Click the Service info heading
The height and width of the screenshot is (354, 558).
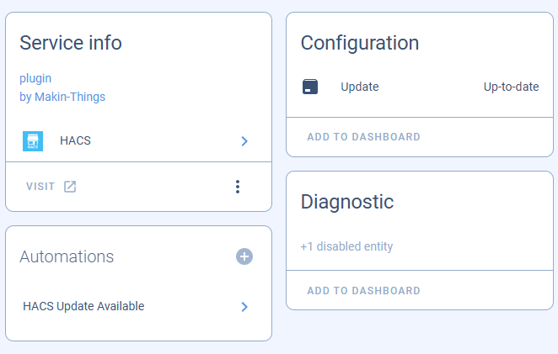click(71, 43)
